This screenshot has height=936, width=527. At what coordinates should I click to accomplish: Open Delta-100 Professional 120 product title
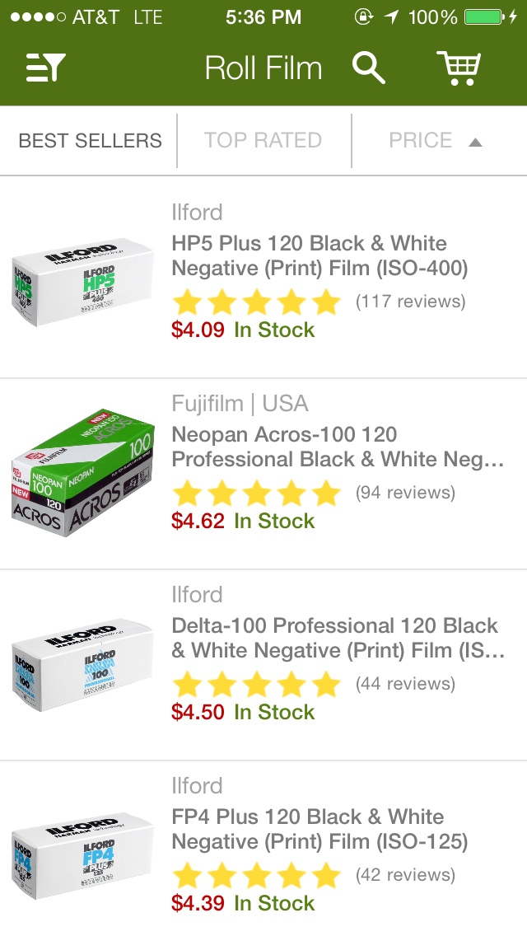(338, 638)
